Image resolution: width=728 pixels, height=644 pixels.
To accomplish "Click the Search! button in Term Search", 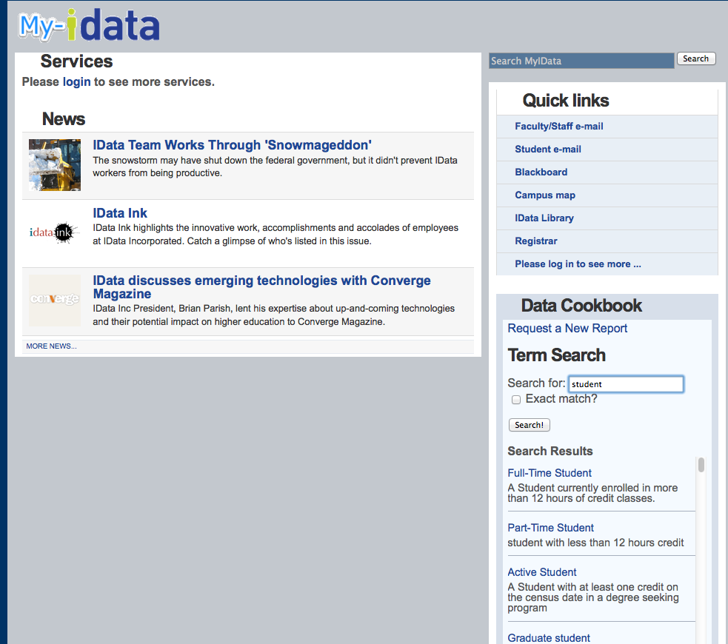I will coord(530,425).
